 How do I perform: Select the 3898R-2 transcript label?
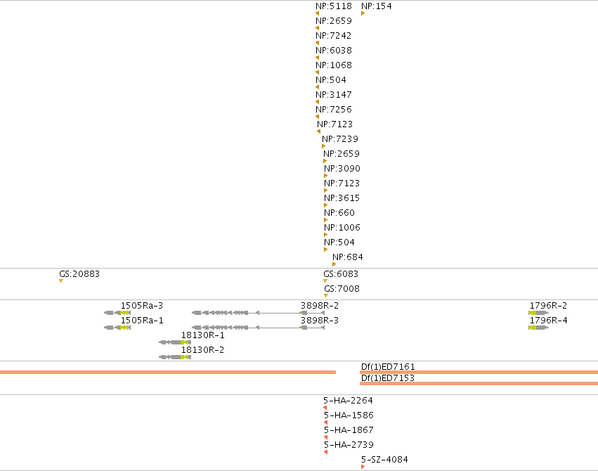320,306
